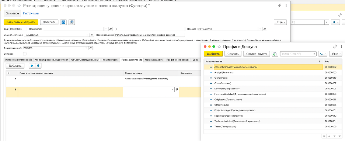Select the Основное section tab
Screen dimensions: 345x141
(x=12, y=13)
